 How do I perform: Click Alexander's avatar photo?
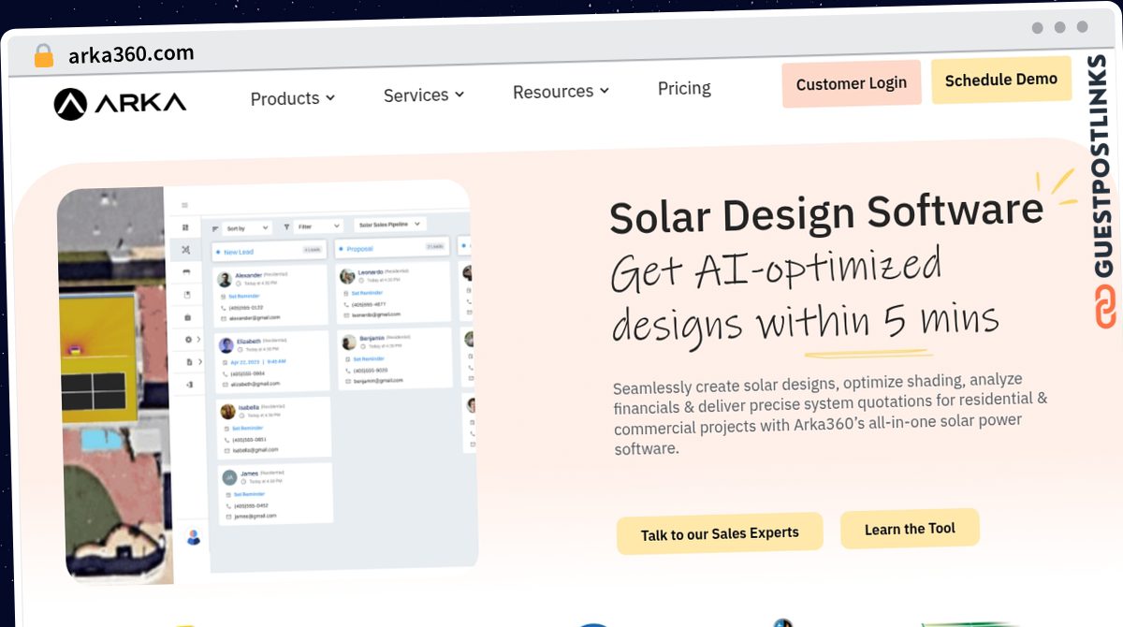(x=225, y=280)
